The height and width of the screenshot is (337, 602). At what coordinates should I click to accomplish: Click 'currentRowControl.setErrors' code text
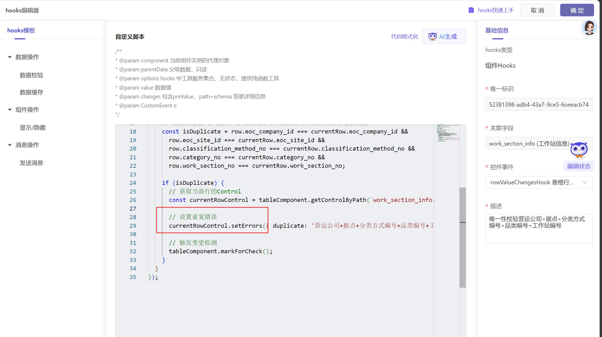coord(215,226)
